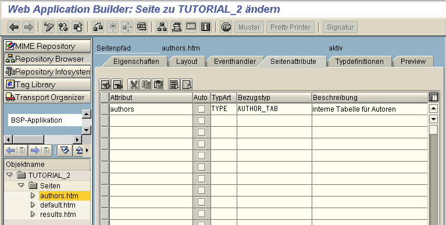Open the Repository Browser
The height and width of the screenshot is (225, 446).
click(x=47, y=59)
